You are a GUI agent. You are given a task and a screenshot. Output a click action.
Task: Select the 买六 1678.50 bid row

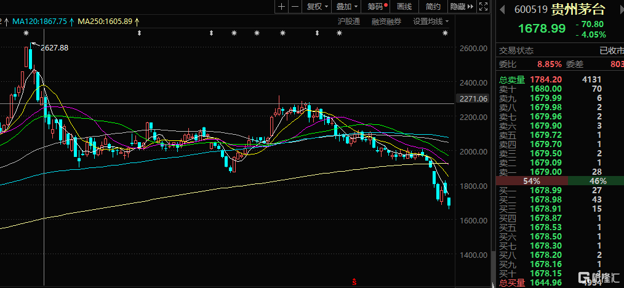(x=559, y=236)
